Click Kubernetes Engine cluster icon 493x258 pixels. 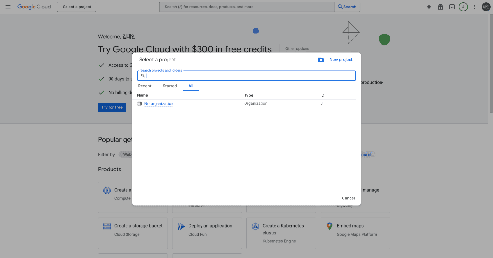coord(255,226)
